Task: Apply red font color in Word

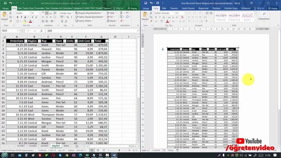Action: pyautogui.click(x=167, y=22)
